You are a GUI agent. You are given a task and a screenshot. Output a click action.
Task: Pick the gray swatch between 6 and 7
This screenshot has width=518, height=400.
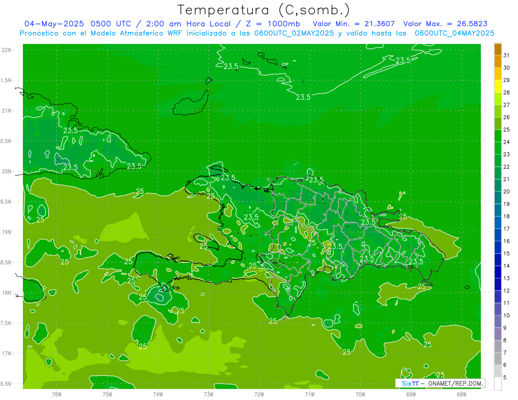pos(498,359)
